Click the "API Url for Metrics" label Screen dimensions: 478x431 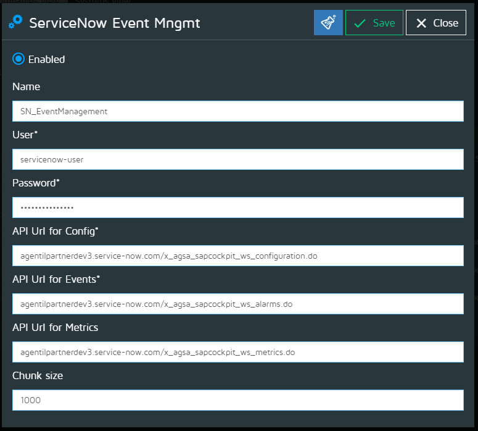pos(56,327)
